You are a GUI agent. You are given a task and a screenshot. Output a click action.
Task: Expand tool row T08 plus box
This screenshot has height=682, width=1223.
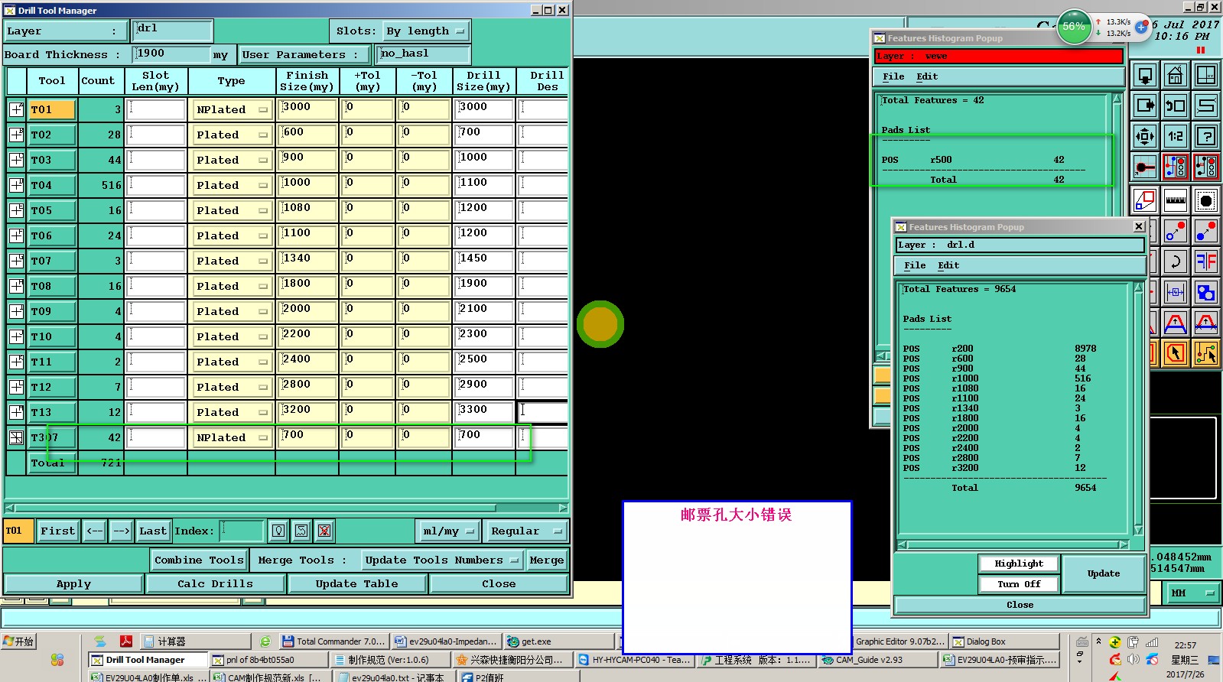coord(16,286)
